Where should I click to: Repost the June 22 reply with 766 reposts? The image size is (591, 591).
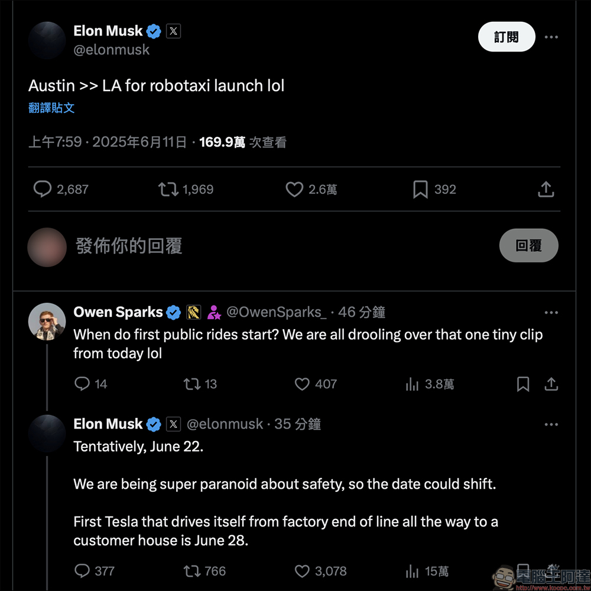coord(192,571)
